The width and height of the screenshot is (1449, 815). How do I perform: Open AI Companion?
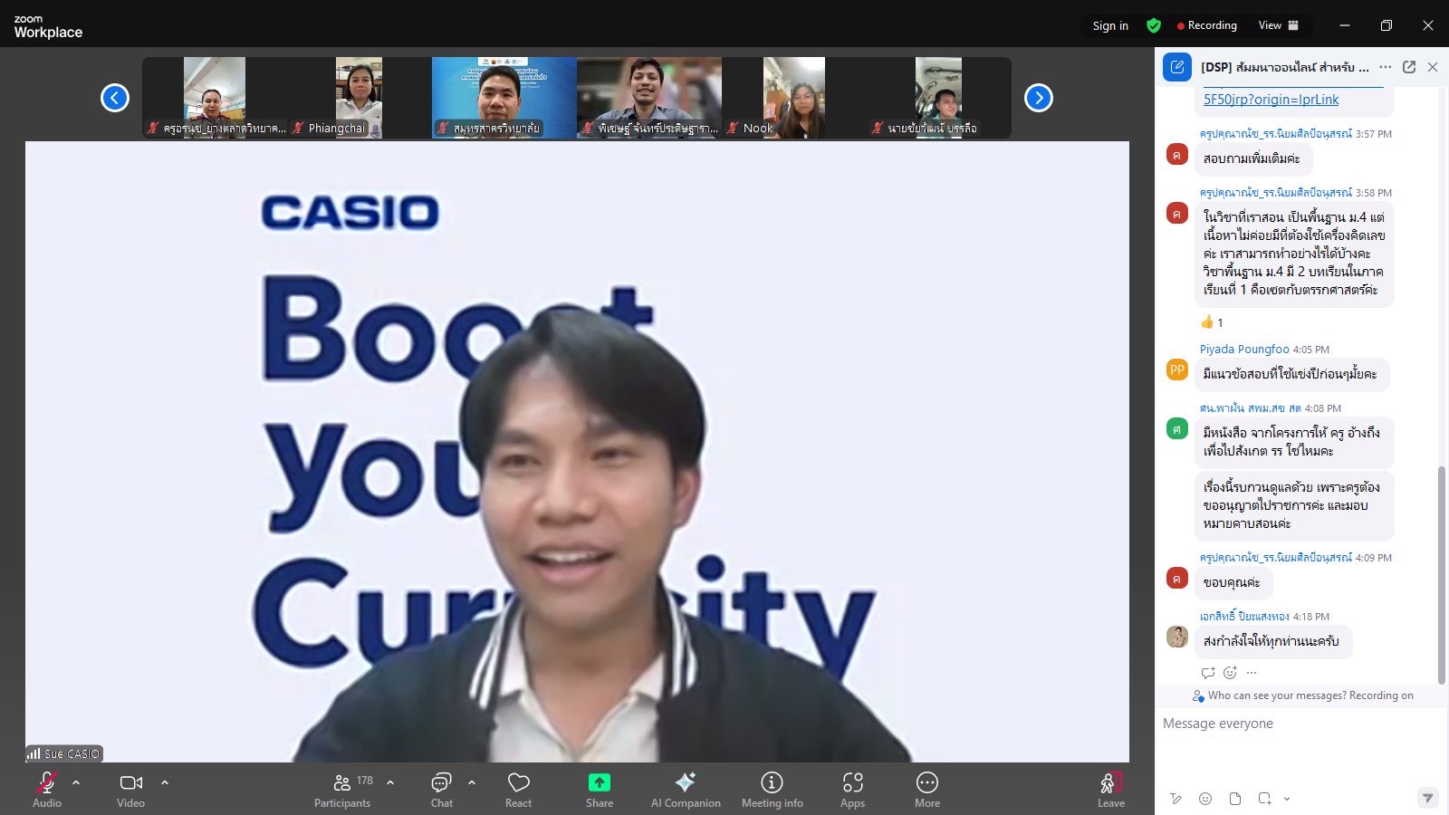pyautogui.click(x=686, y=789)
